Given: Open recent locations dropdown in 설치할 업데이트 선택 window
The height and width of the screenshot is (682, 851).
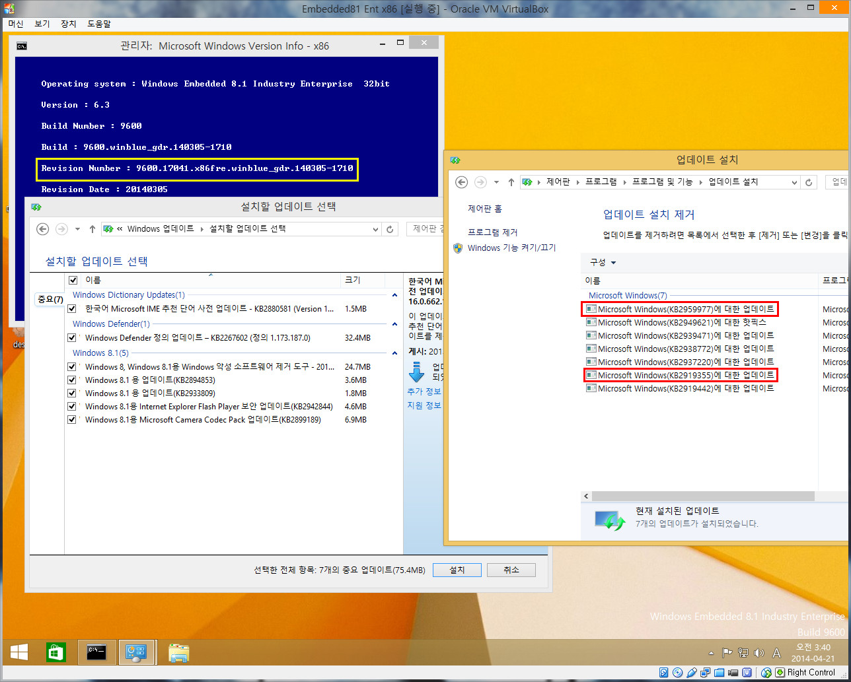Looking at the screenshot, I should tap(77, 229).
